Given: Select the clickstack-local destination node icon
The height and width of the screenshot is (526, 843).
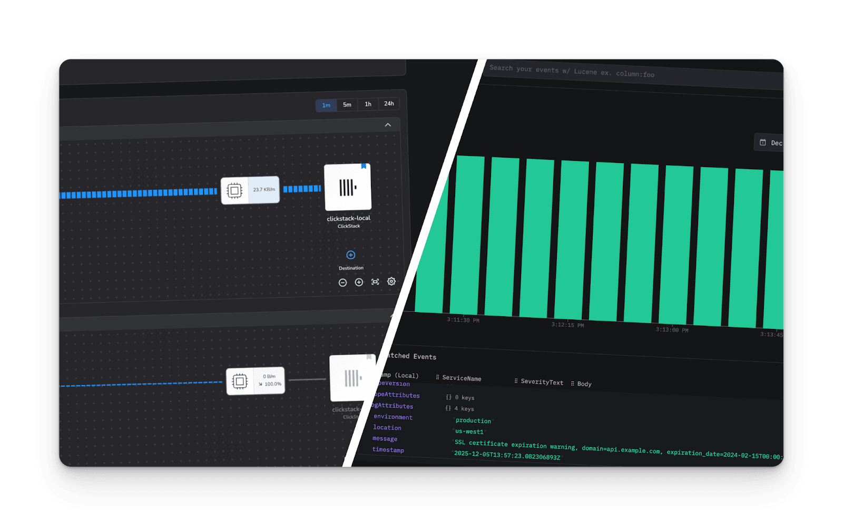Looking at the screenshot, I should [348, 187].
